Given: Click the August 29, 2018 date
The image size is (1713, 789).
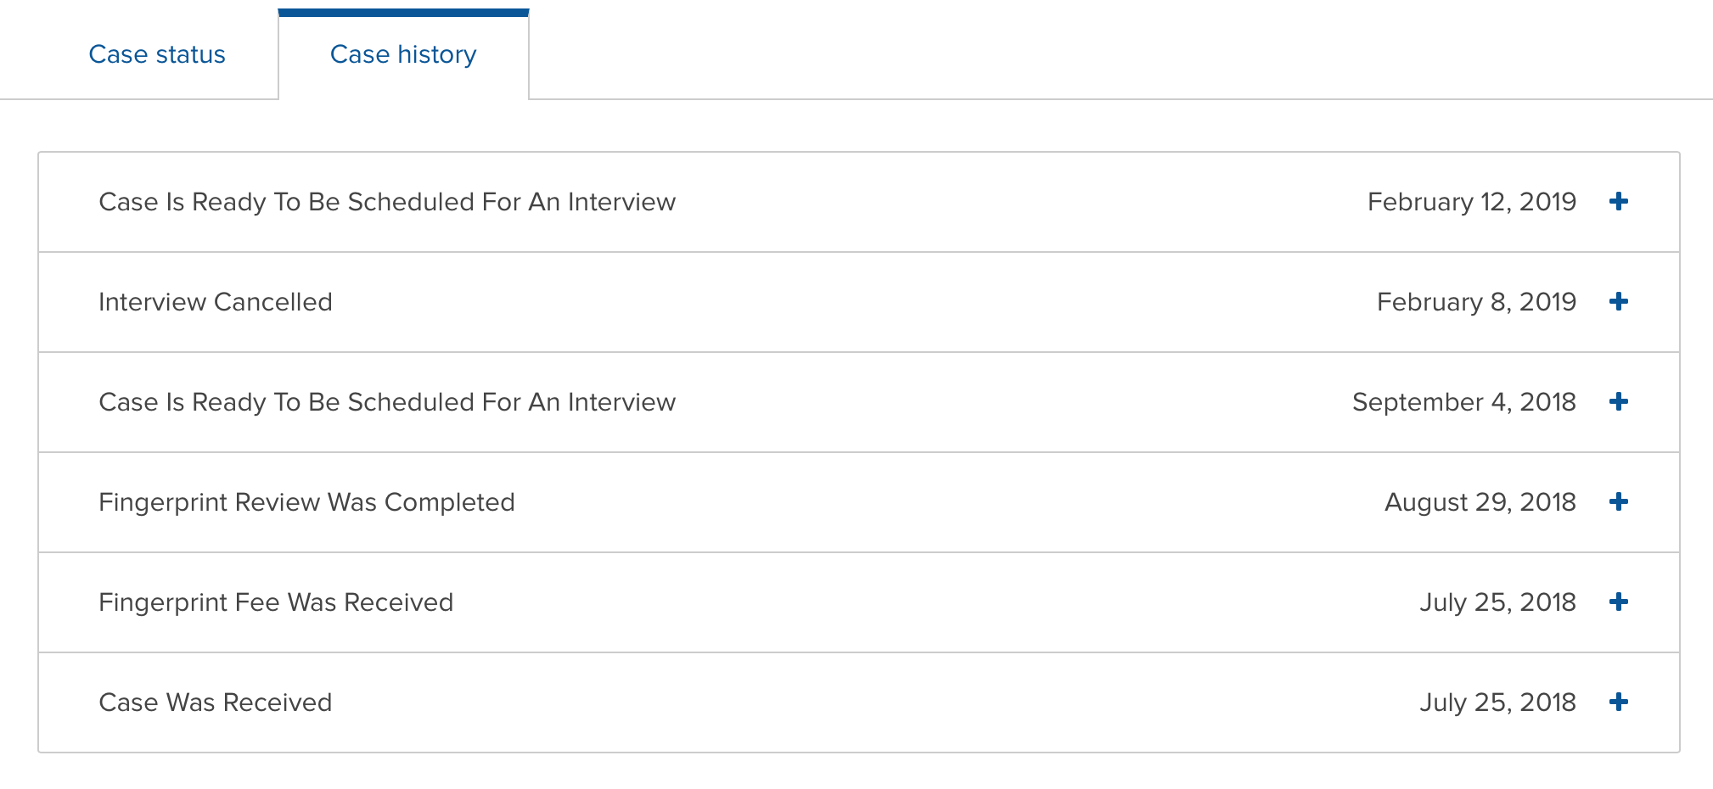Looking at the screenshot, I should (x=1480, y=502).
